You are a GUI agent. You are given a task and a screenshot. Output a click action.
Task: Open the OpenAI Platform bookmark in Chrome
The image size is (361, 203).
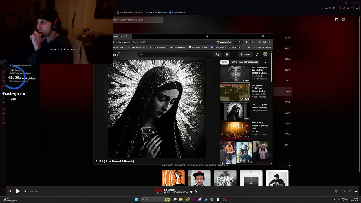coord(218,47)
